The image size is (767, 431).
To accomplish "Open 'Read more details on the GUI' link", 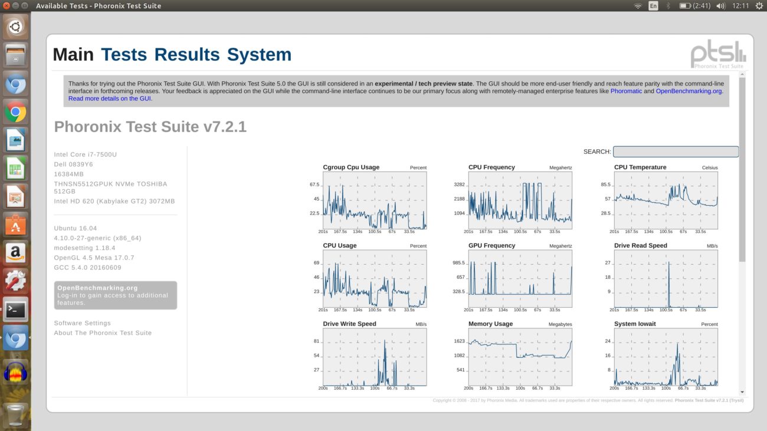I will 110,98.
